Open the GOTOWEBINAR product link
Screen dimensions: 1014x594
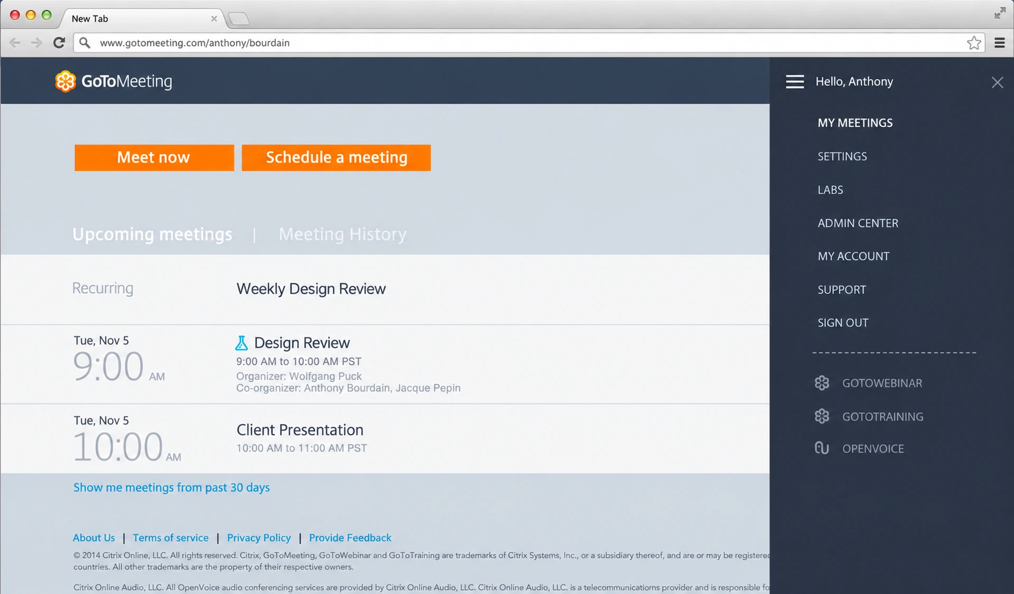pos(882,383)
